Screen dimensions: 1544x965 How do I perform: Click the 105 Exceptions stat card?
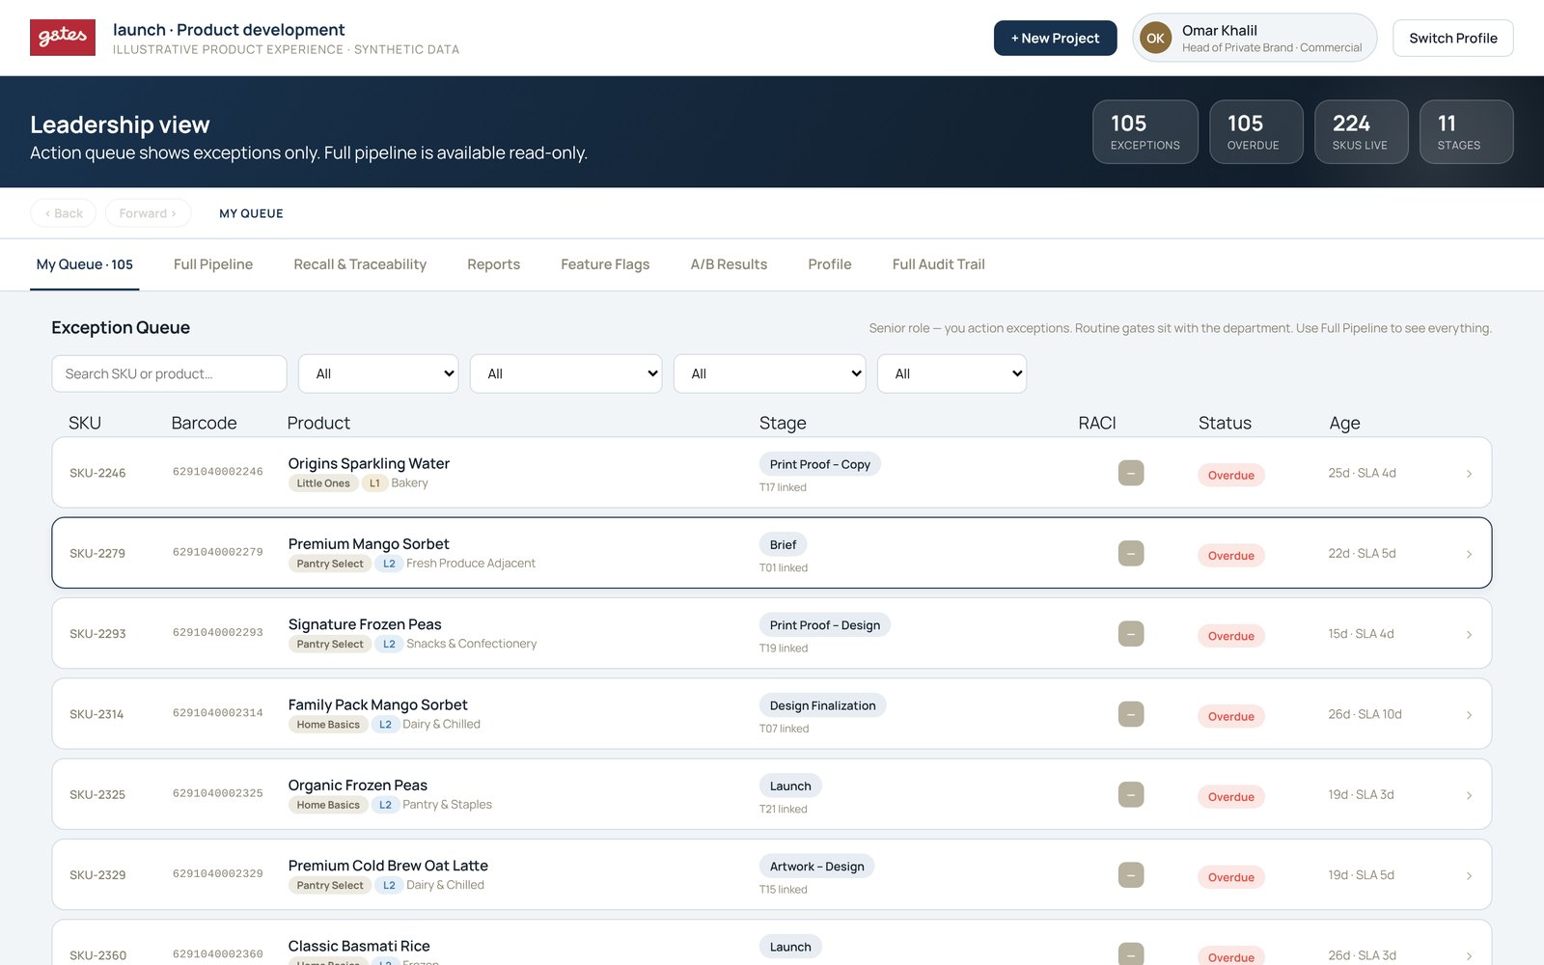(1144, 132)
